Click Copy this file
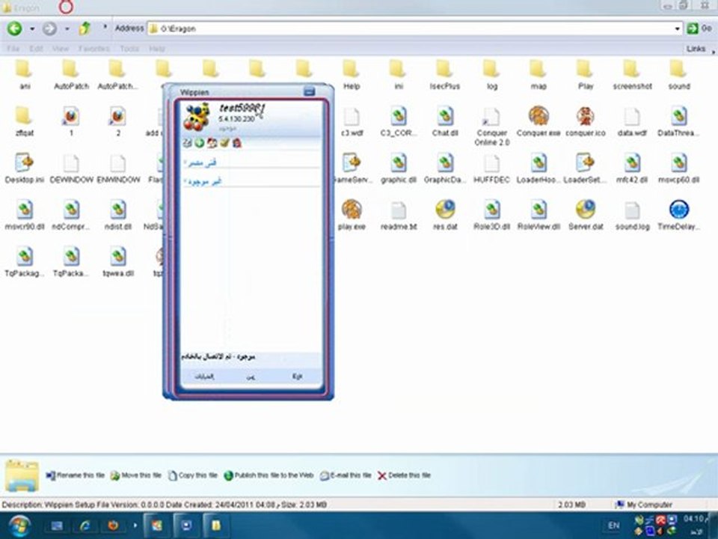This screenshot has height=539, width=718. [x=192, y=475]
